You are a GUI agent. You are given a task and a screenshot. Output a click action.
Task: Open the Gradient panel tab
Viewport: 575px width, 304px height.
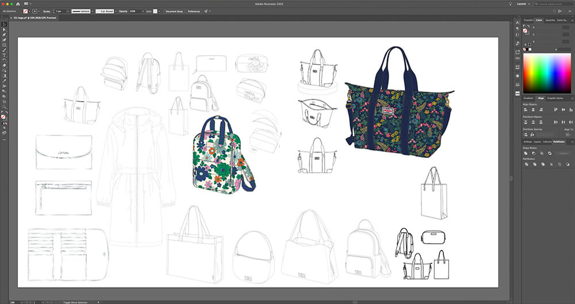(x=529, y=98)
